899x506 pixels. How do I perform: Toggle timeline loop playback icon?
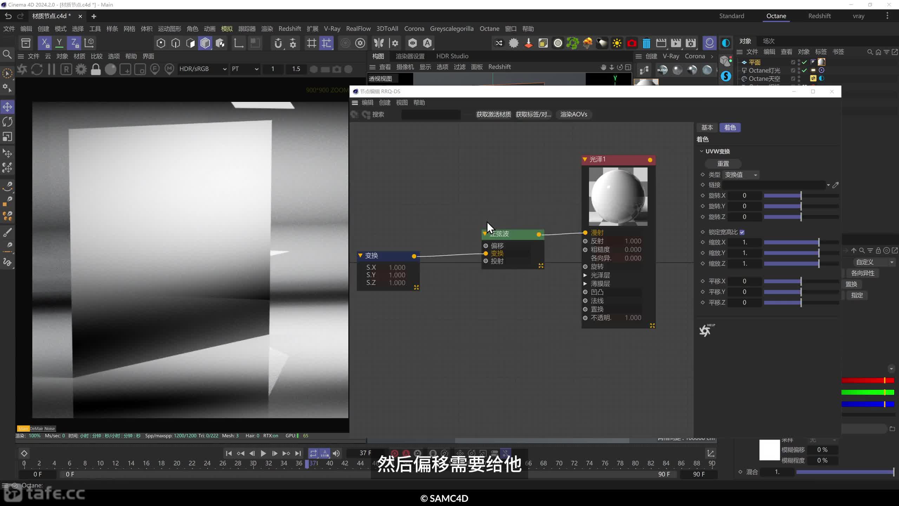(x=313, y=453)
